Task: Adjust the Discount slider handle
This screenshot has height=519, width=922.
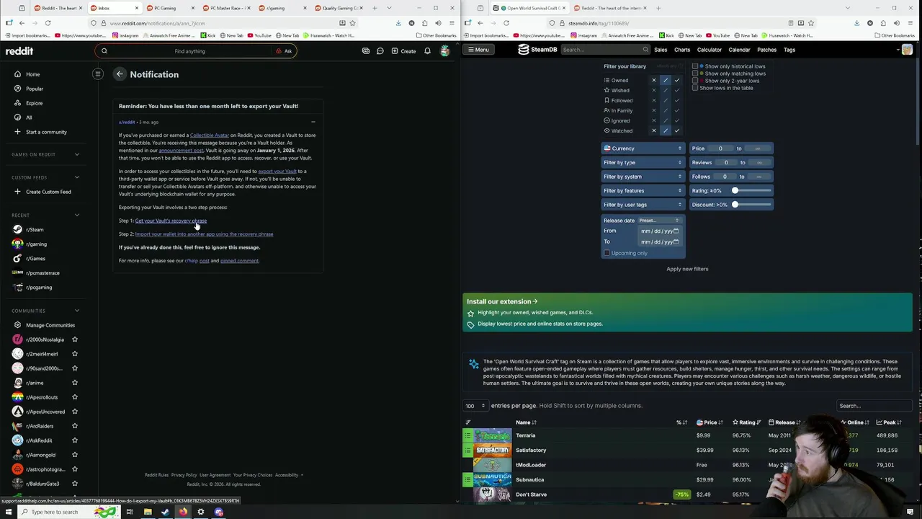Action: click(735, 205)
